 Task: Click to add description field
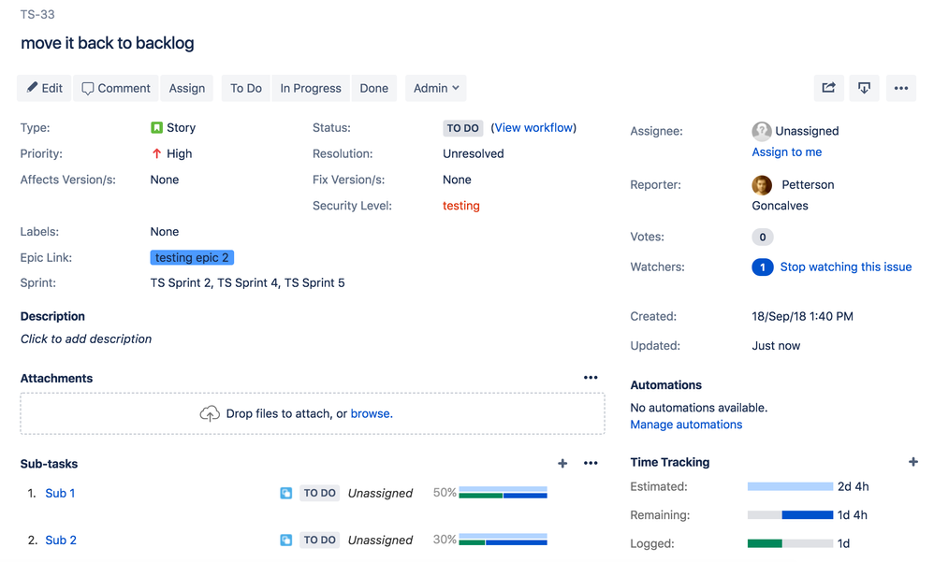[x=86, y=339]
